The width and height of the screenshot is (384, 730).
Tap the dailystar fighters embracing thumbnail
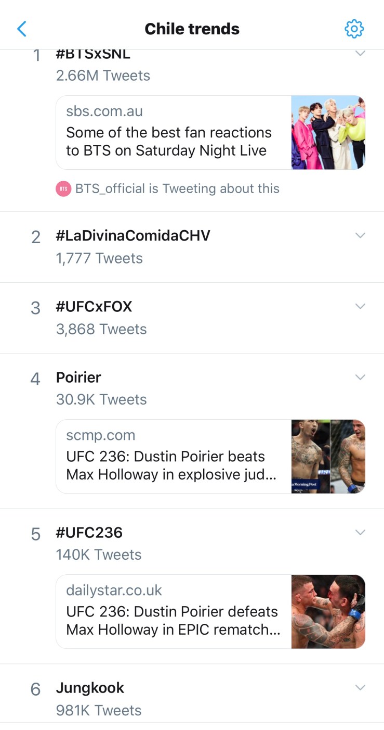328,612
